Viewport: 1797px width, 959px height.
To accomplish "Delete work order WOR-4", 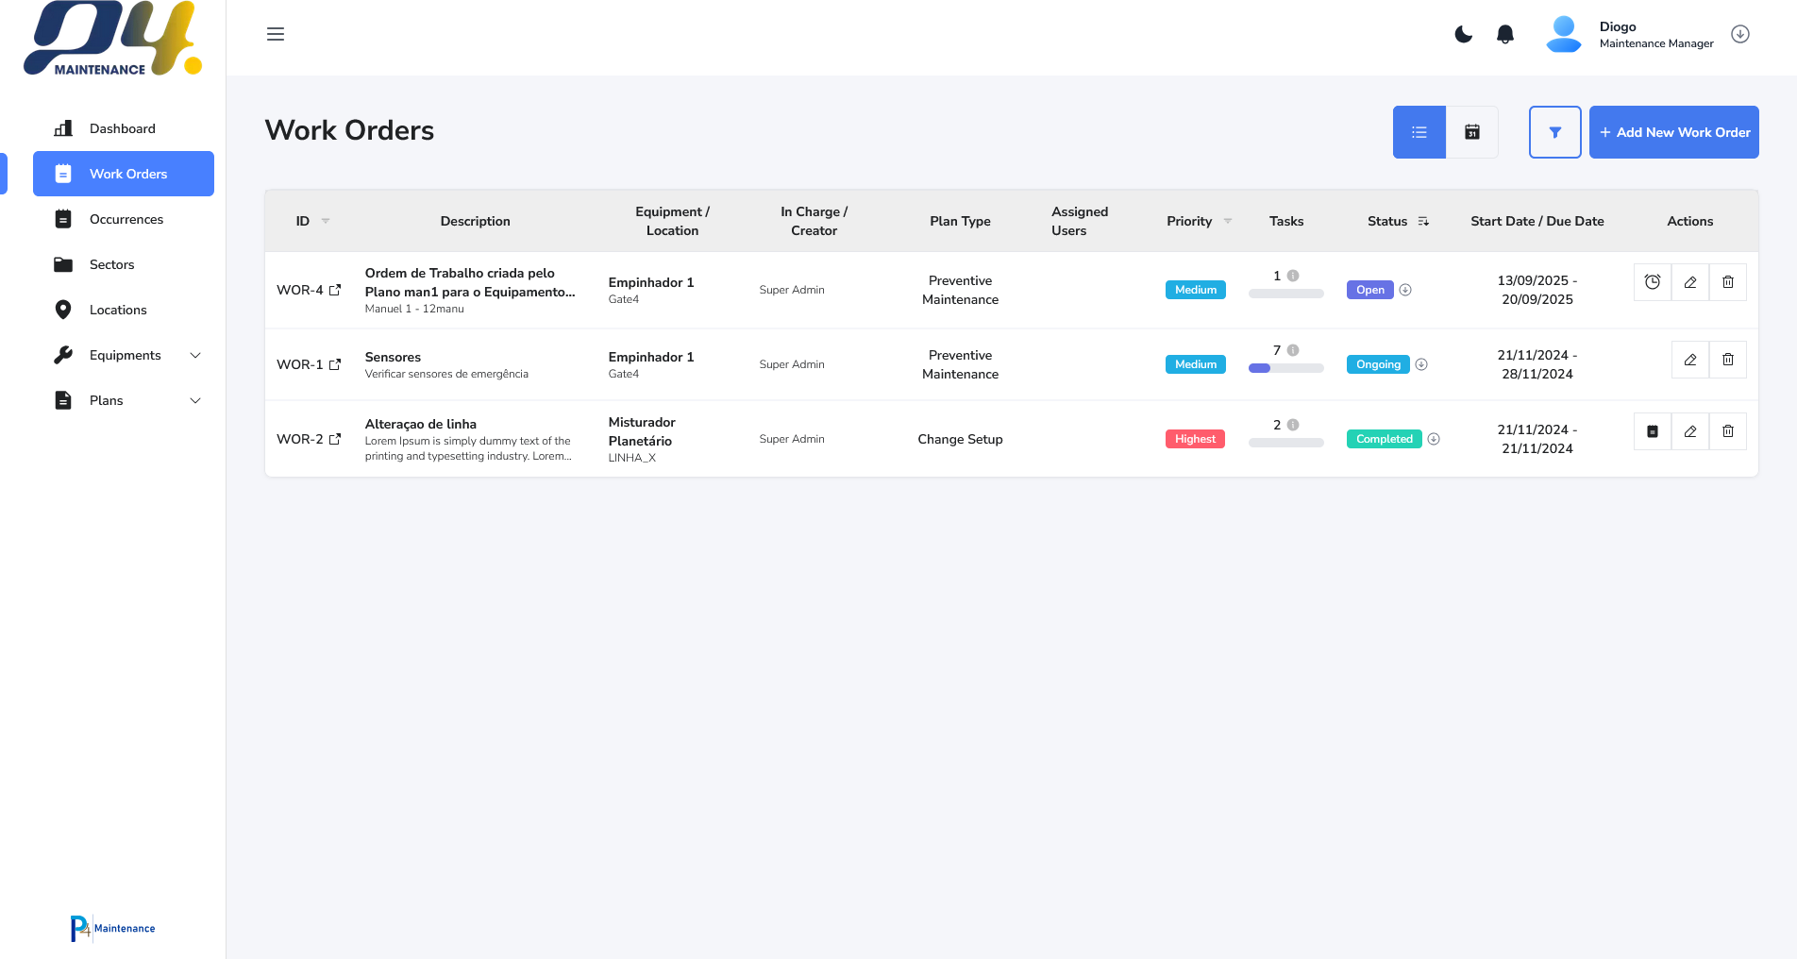I will (x=1728, y=282).
